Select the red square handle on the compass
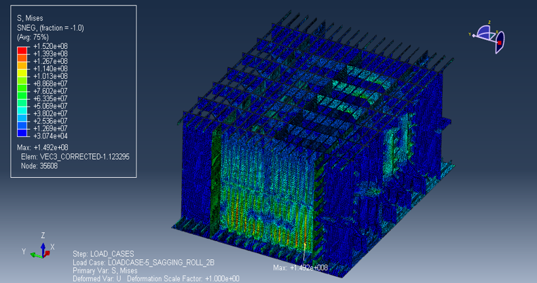The width and height of the screenshot is (537, 283). point(500,43)
